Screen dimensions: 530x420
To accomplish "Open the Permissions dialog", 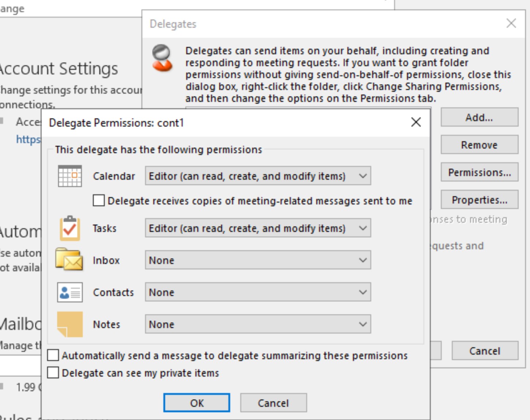I will point(479,172).
